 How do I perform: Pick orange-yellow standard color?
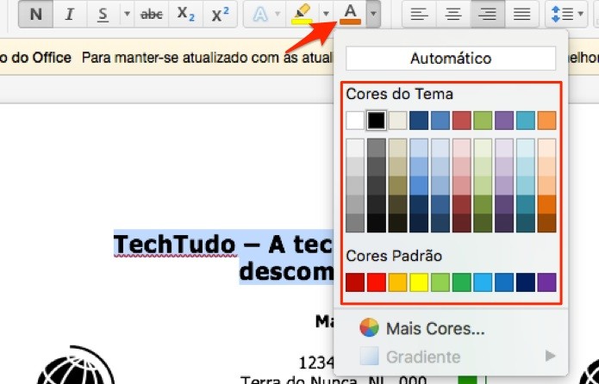(397, 282)
